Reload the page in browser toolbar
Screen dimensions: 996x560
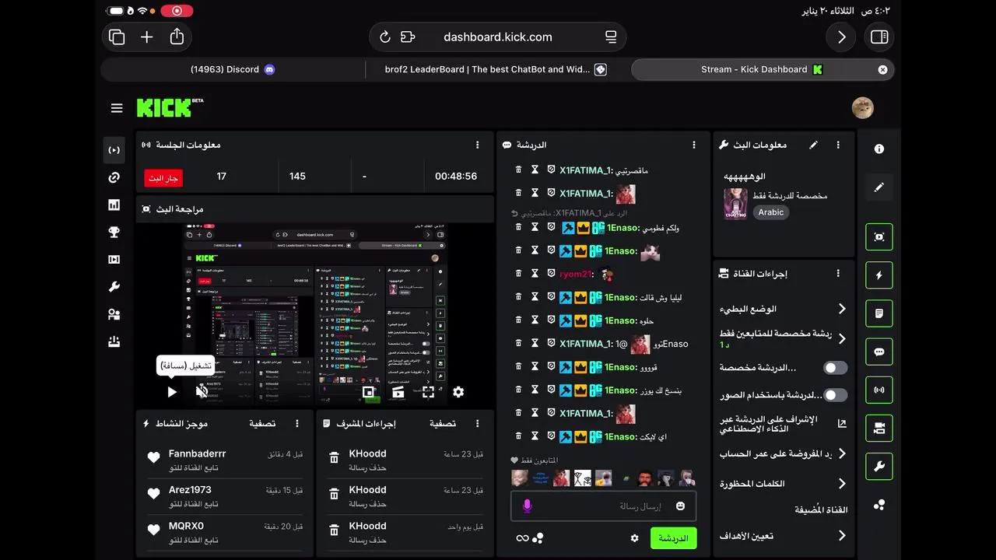click(384, 37)
